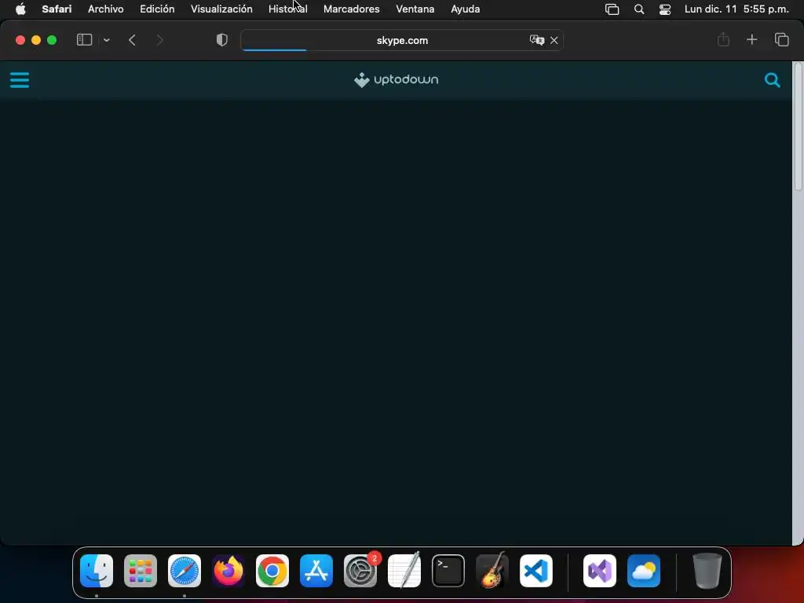The height and width of the screenshot is (603, 804).
Task: Open the page translate icon
Action: [536, 40]
